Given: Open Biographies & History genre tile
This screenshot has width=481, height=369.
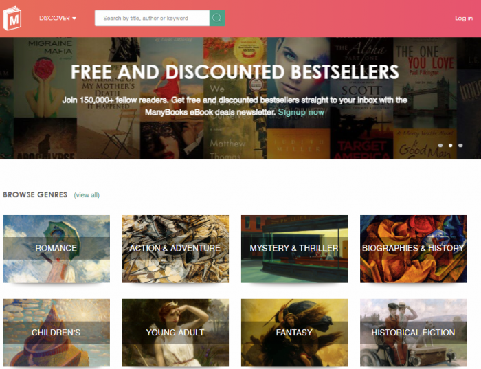Looking at the screenshot, I should (414, 249).
